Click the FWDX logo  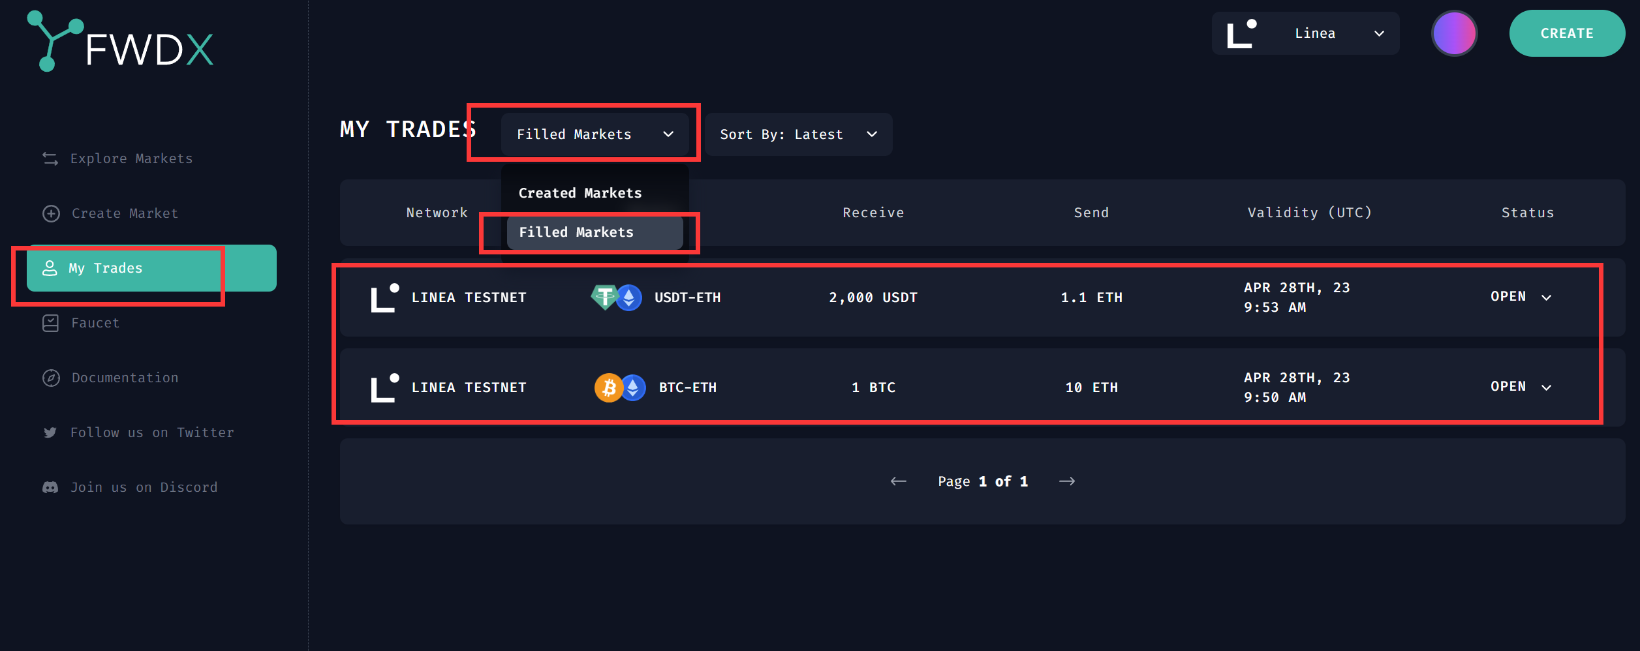[x=121, y=42]
